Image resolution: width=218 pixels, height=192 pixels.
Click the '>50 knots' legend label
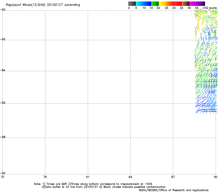pos(209,8)
